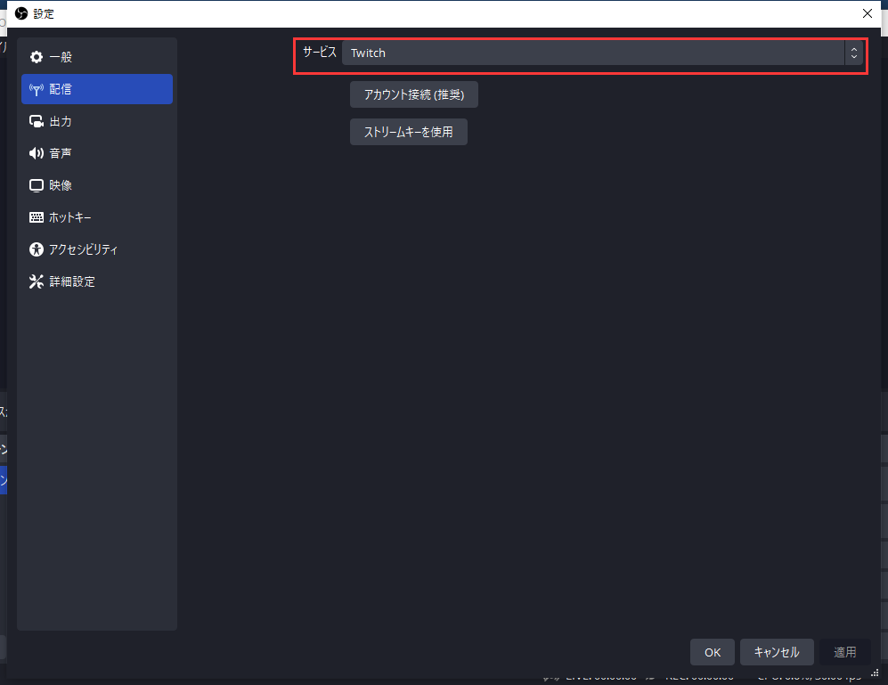Click the accessibility person icon
Image resolution: width=888 pixels, height=685 pixels.
(37, 249)
